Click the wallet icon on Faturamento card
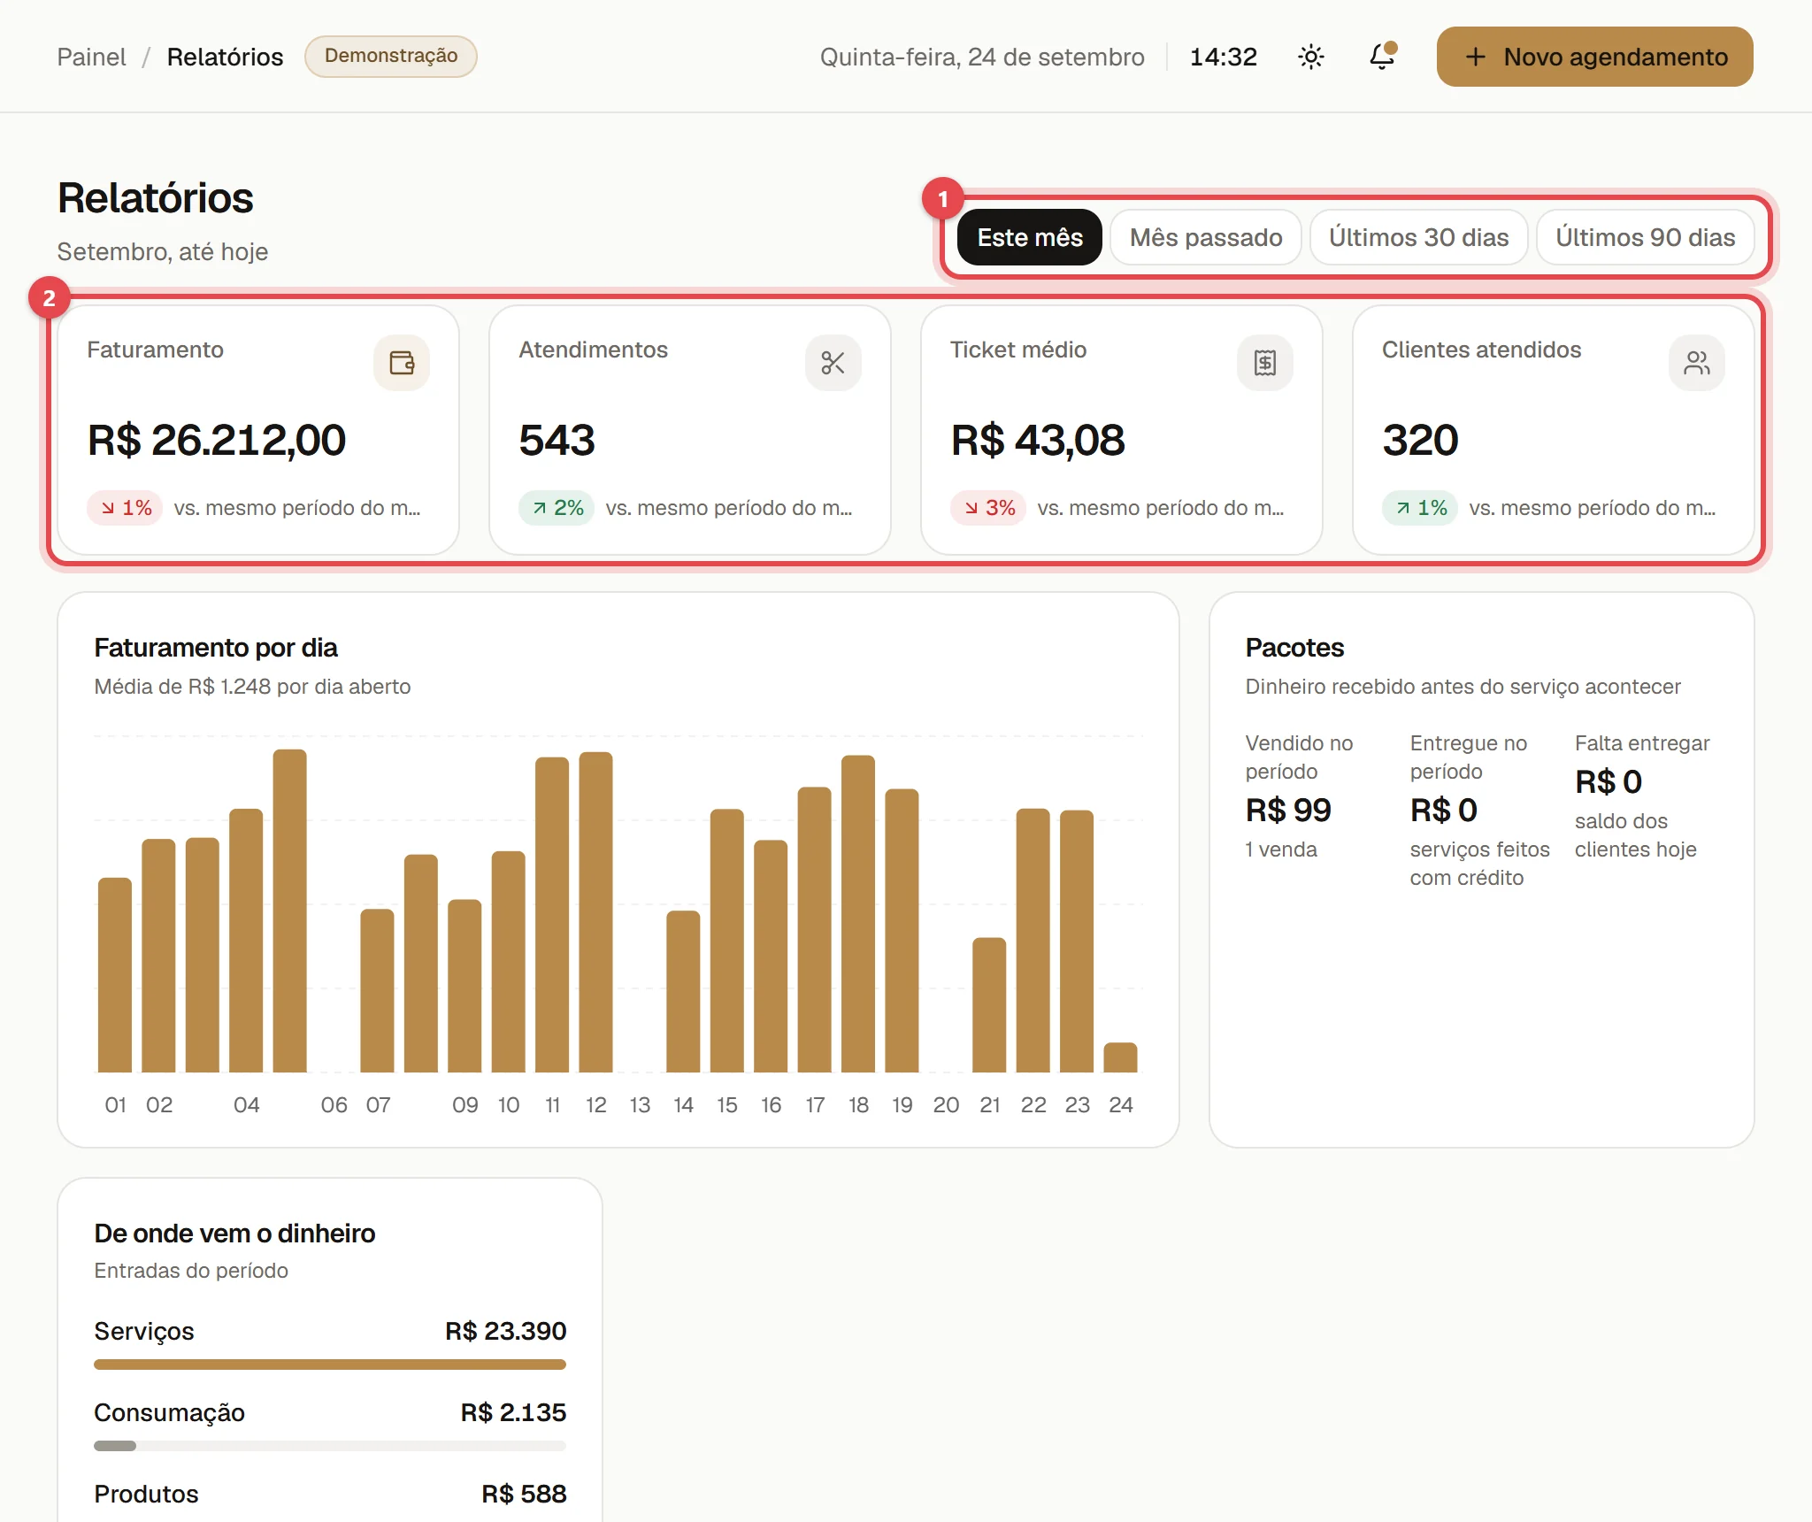The image size is (1812, 1522). [x=402, y=363]
